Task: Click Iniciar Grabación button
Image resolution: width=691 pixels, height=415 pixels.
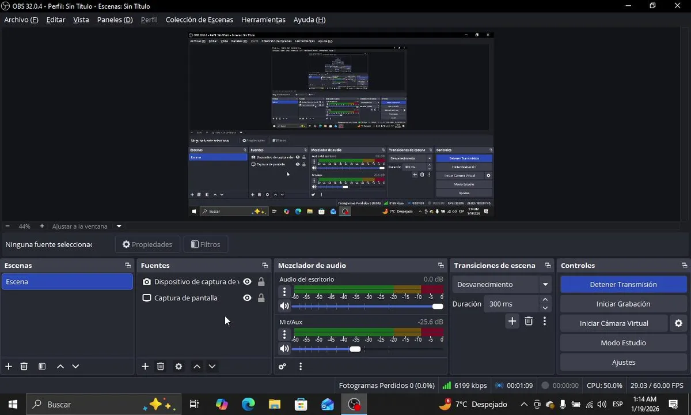Action: [x=623, y=304]
